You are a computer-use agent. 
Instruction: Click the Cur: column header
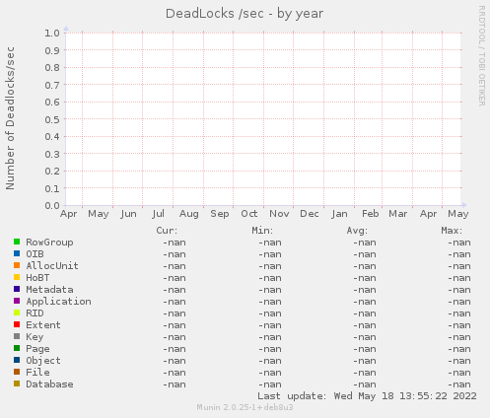point(167,231)
